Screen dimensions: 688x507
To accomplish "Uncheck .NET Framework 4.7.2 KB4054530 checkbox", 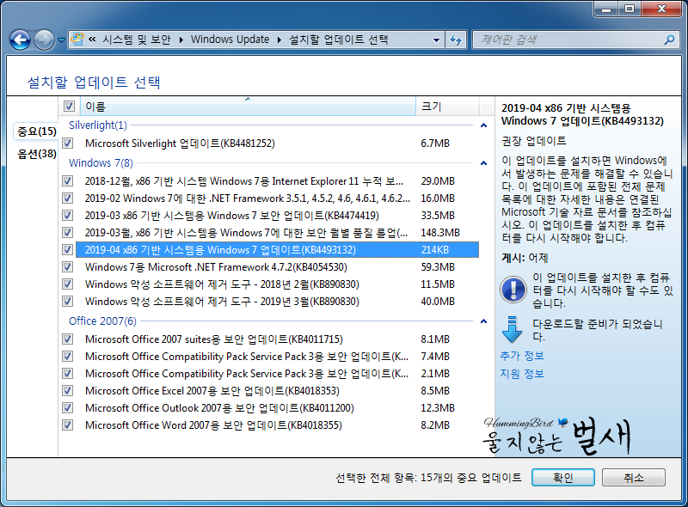I will coord(68,266).
